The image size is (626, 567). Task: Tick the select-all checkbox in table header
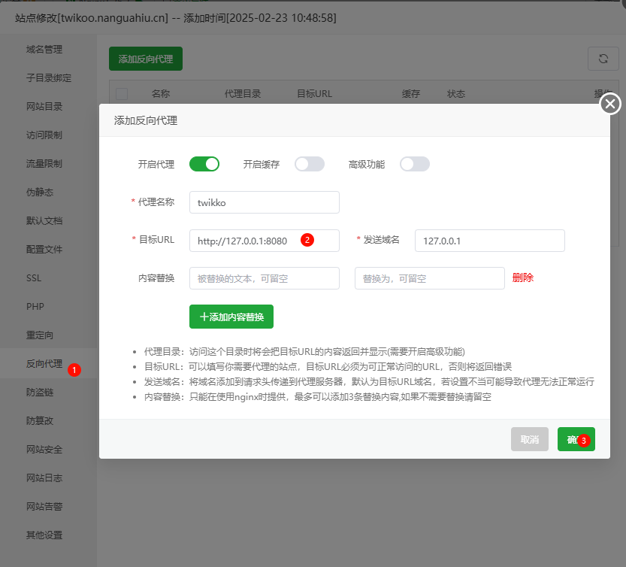pos(122,94)
